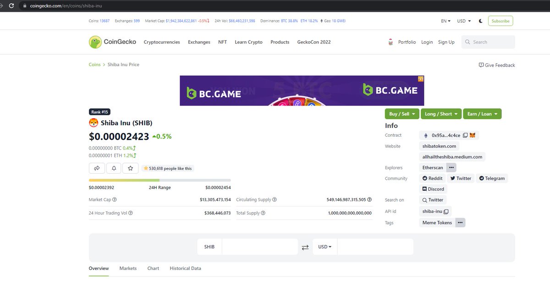Toggle dark mode with the moon icon
Screen dimensions: 550x281
[481, 21]
